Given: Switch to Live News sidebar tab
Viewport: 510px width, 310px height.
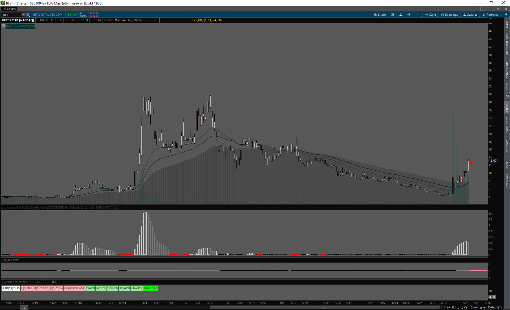Looking at the screenshot, I should [x=507, y=181].
